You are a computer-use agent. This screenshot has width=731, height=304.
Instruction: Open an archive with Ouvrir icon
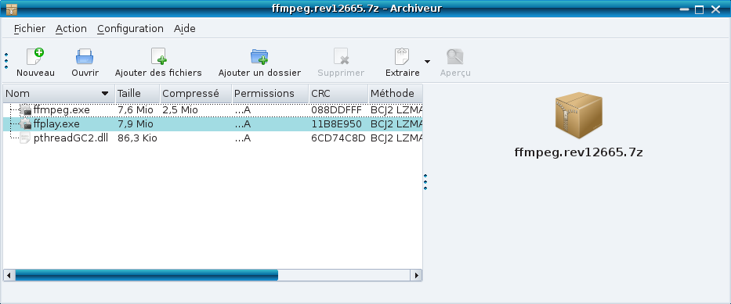pos(85,57)
